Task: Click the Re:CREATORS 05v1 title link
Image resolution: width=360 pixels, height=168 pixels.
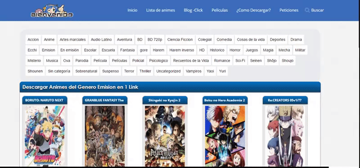Action: pos(285,100)
